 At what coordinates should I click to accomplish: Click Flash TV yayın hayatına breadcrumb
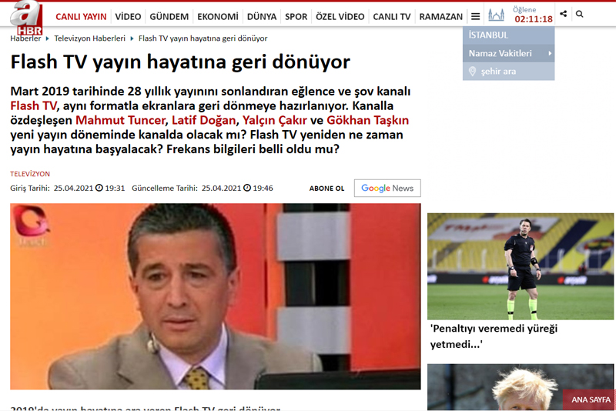point(203,38)
